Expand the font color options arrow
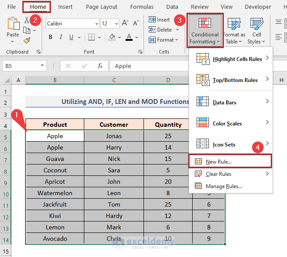This screenshot has width=287, height=257. [137, 37]
